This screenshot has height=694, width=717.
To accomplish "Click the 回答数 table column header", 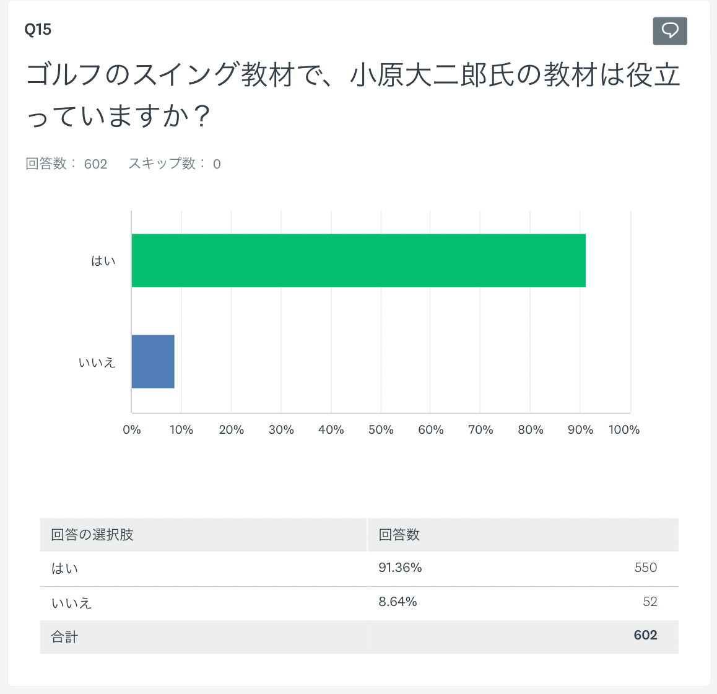I will (x=399, y=535).
